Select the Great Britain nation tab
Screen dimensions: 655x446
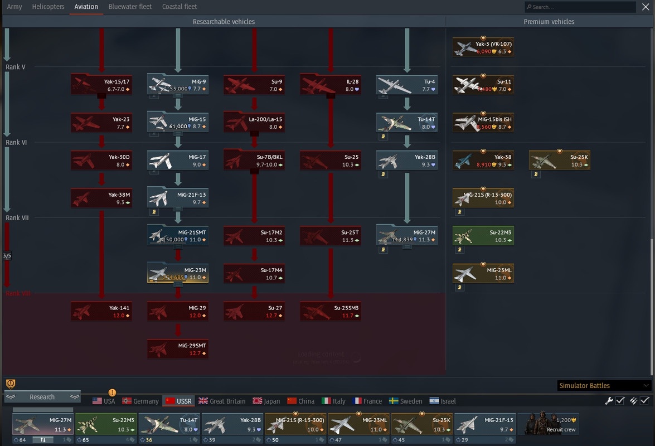click(222, 401)
